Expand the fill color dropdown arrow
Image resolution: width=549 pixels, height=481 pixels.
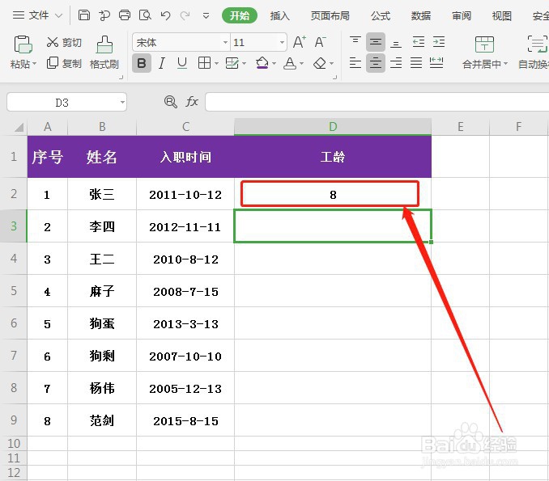point(274,64)
